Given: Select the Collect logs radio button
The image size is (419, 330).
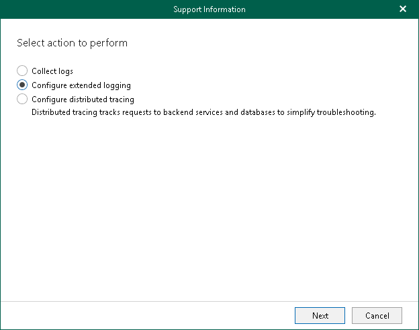Looking at the screenshot, I should point(22,71).
